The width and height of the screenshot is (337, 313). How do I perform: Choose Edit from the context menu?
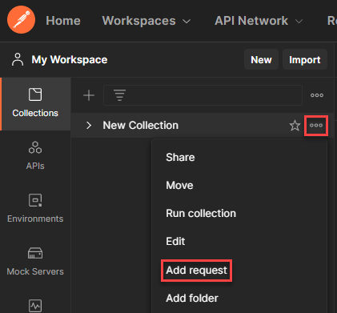[175, 241]
